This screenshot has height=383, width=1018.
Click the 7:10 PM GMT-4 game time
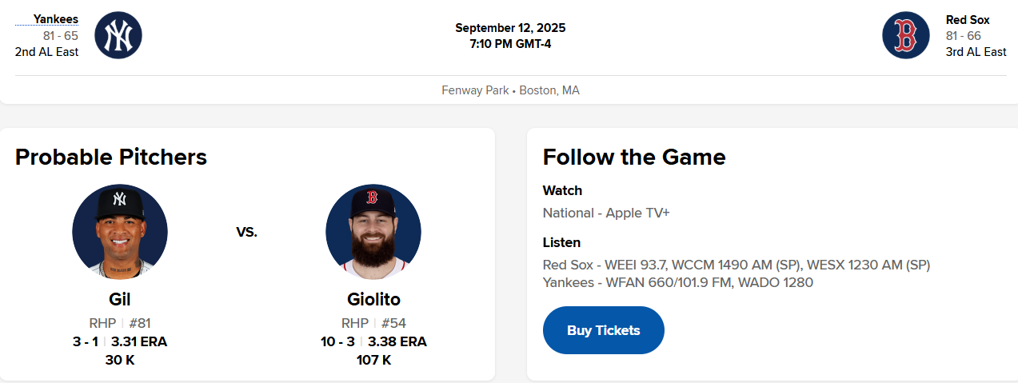pos(510,44)
